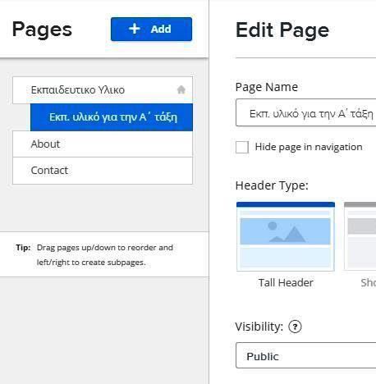Tick Hide page in navigation checkbox
376x384 pixels.
(242, 147)
